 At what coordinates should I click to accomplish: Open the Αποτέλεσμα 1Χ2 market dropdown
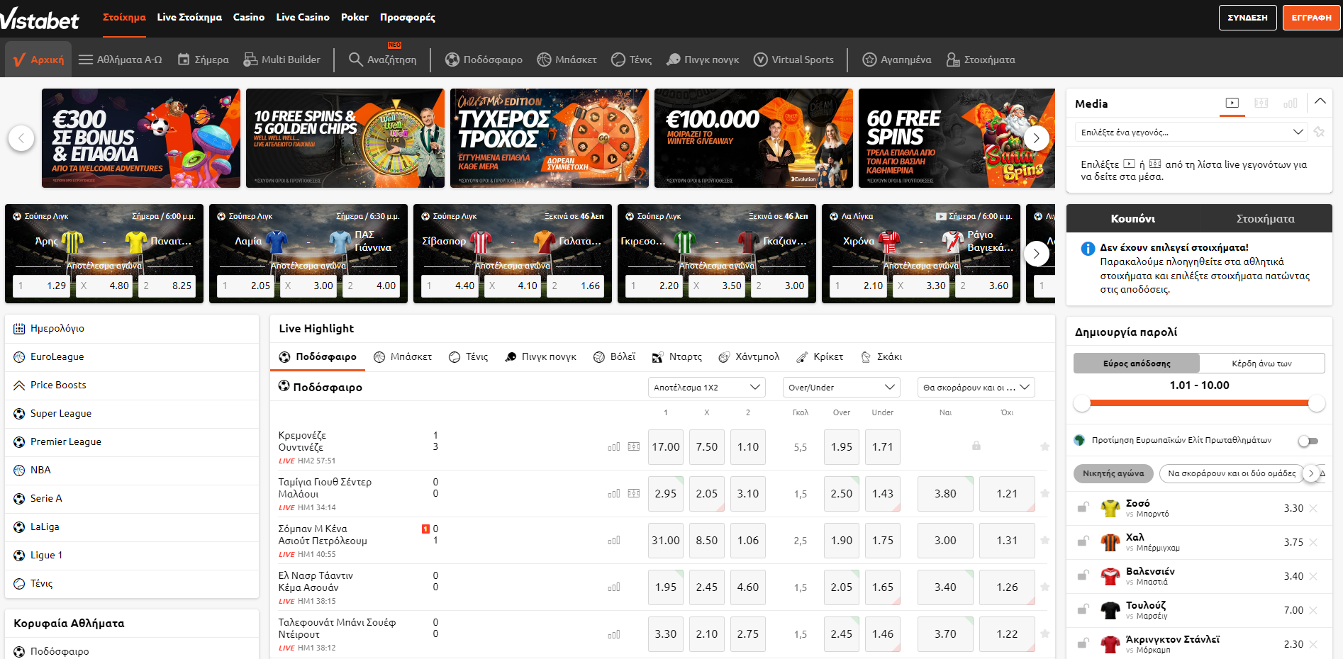click(x=706, y=388)
